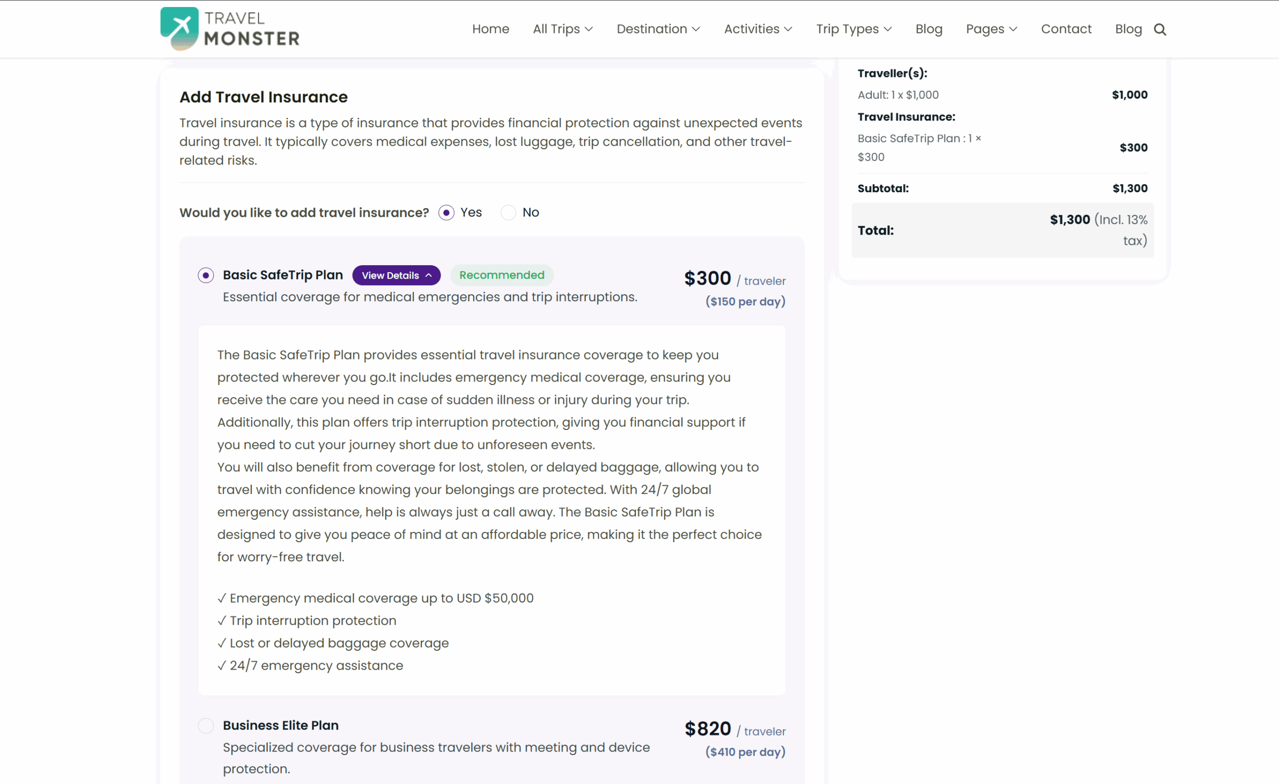Click the chevron arrow next to Destination
Viewport: 1279px width, 784px height.
[x=696, y=29]
